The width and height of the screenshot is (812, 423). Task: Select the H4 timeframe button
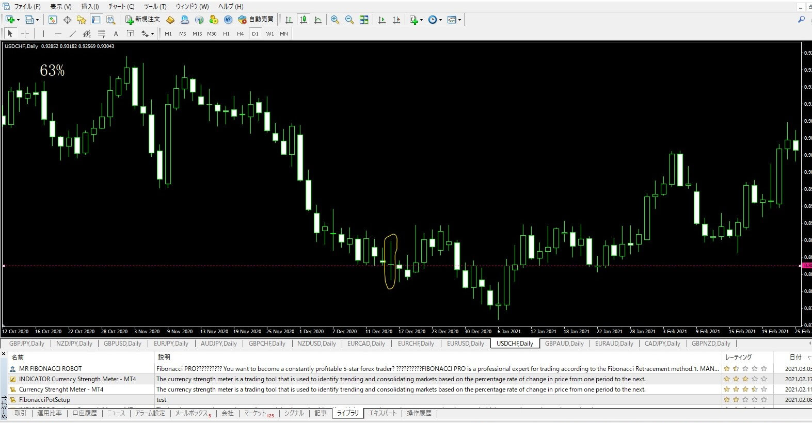coord(240,34)
